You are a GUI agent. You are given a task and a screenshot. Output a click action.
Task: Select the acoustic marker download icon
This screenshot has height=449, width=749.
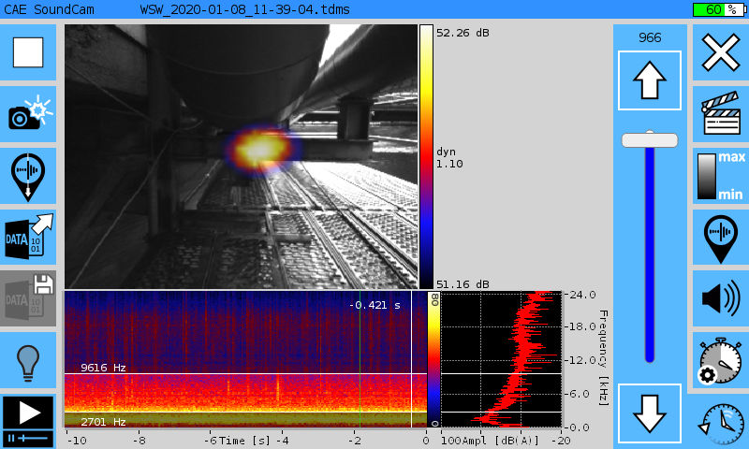click(x=28, y=176)
